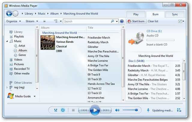Click Library in the breadcrumb path
The height and width of the screenshot is (122, 192).
(29, 13)
